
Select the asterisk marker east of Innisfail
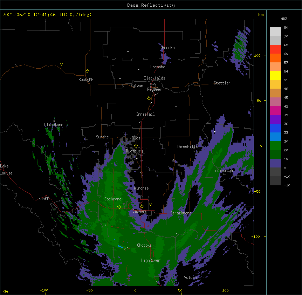[176, 106]
